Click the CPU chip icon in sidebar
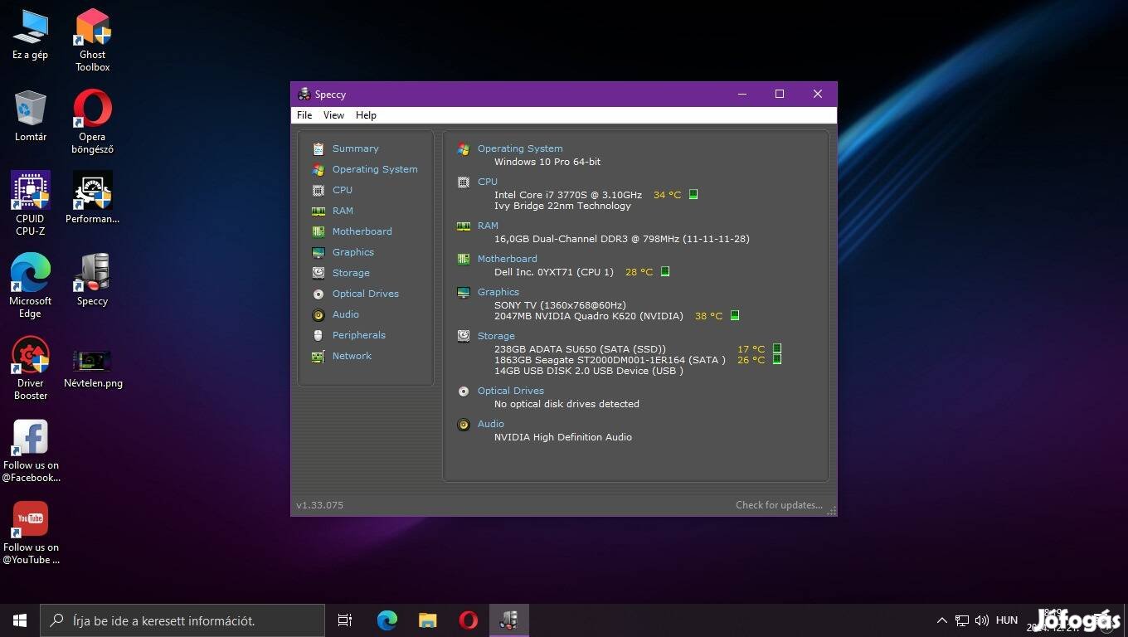Viewport: 1128px width, 637px height. point(318,191)
